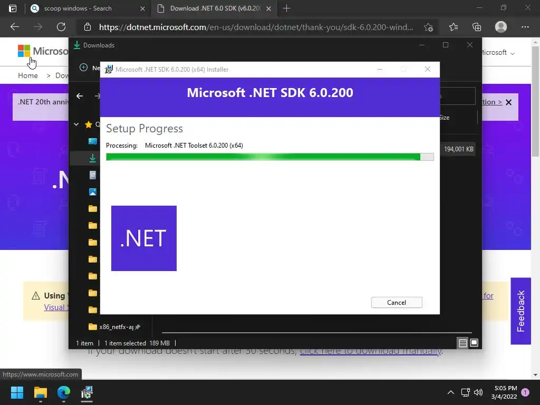This screenshot has height=405, width=540.
Task: Open Downloads in Explorer sidebar
Action: point(93,158)
